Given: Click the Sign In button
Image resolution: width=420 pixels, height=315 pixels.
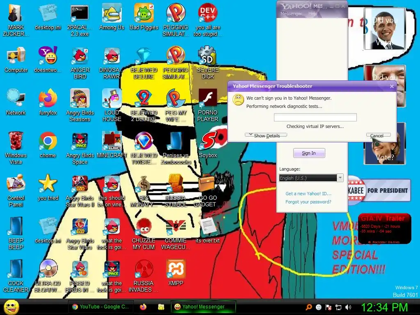Looking at the screenshot, I should tap(309, 153).
